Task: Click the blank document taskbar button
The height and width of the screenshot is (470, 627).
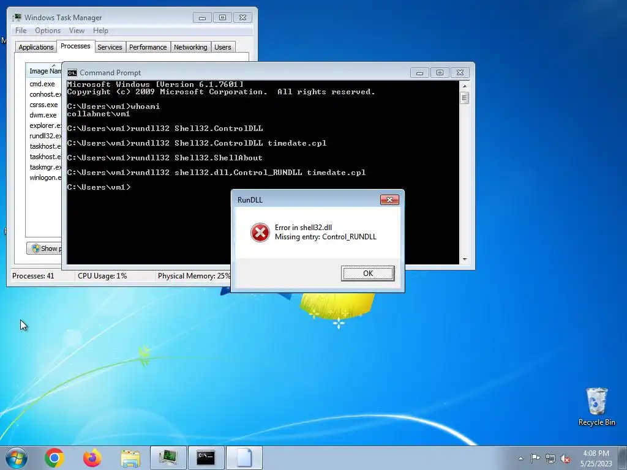Action: click(x=244, y=458)
